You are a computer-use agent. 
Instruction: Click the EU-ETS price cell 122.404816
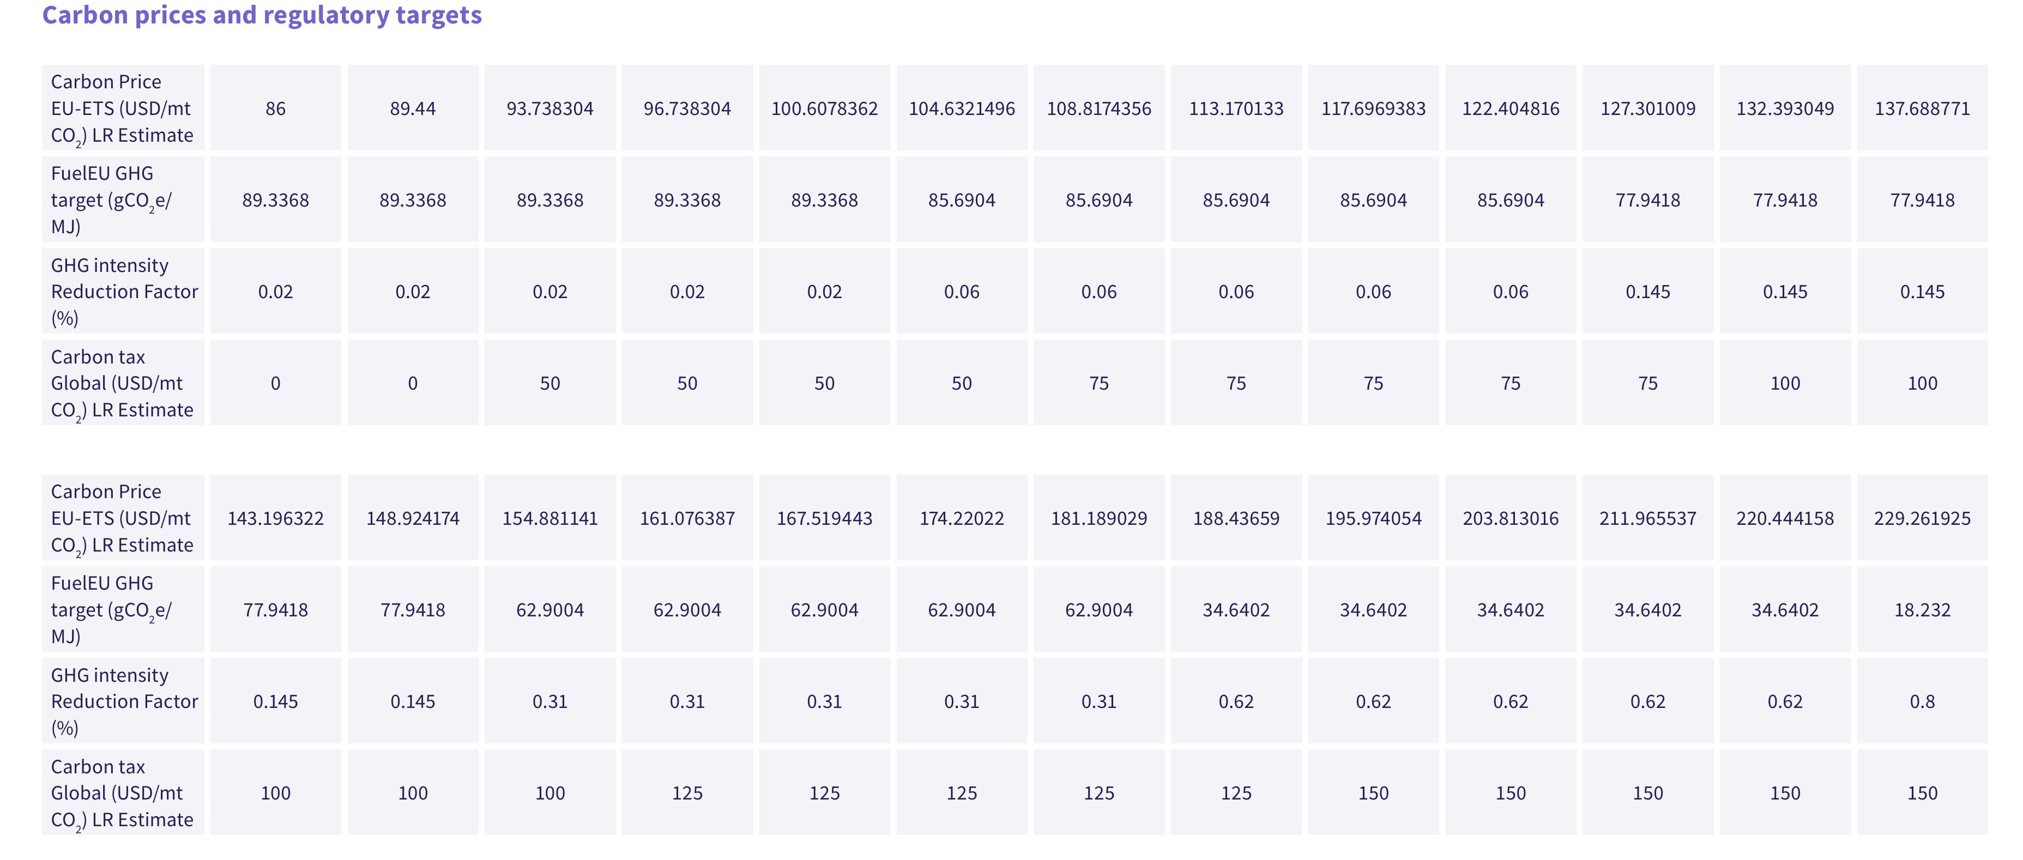pos(1511,108)
